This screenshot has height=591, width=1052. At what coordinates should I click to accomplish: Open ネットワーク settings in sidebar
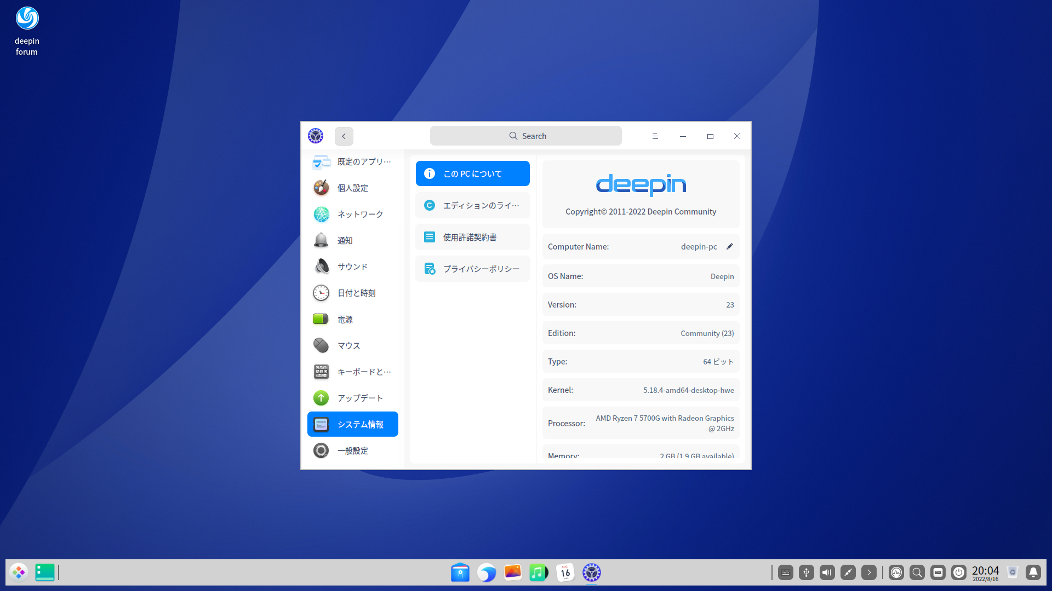point(352,215)
